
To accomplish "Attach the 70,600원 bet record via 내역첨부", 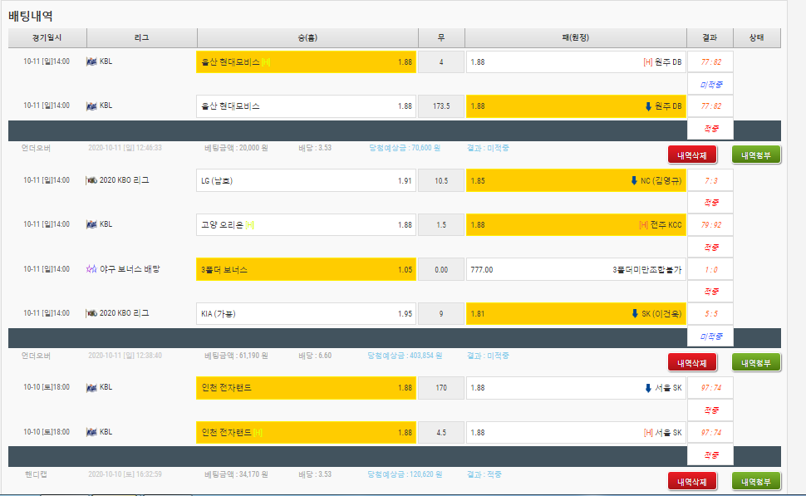I will tap(756, 155).
